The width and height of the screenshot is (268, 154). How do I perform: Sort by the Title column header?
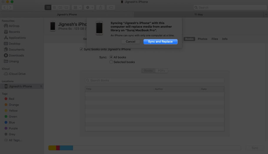pyautogui.click(x=119, y=89)
